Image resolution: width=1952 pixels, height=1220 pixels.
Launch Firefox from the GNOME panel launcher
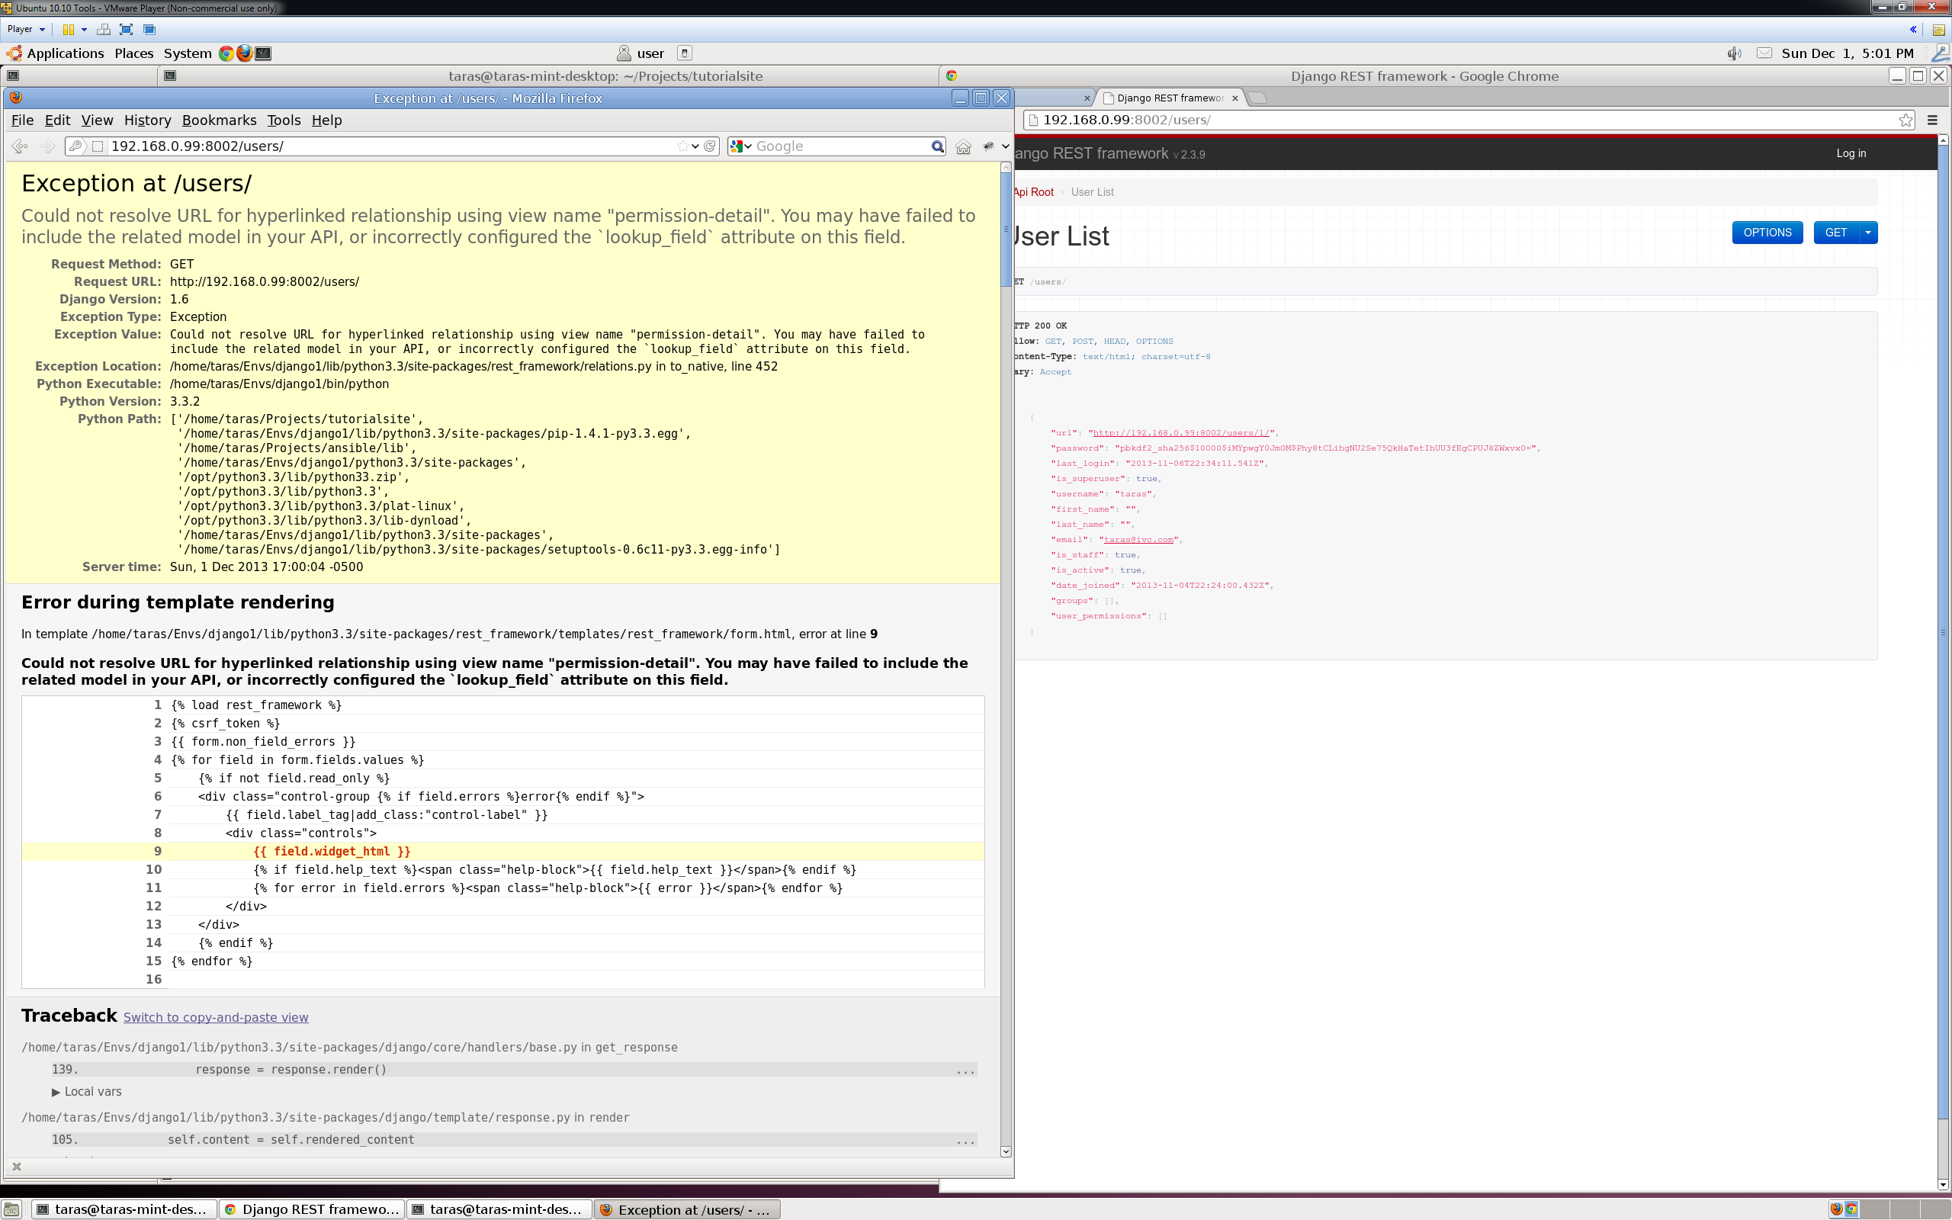(x=245, y=53)
